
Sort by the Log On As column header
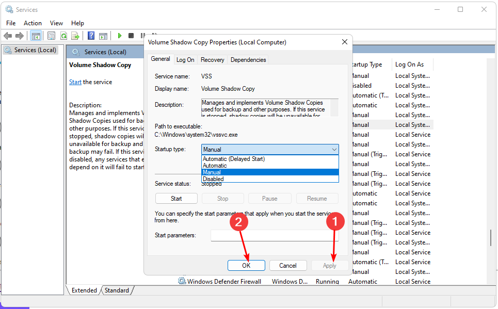coord(409,64)
